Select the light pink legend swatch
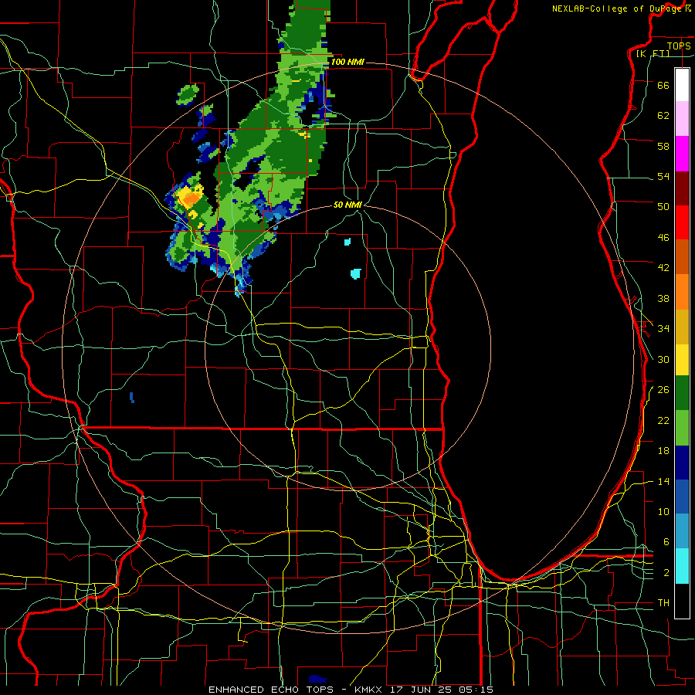695x695 pixels. (682, 118)
